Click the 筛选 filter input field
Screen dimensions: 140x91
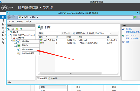click(x=51, y=33)
